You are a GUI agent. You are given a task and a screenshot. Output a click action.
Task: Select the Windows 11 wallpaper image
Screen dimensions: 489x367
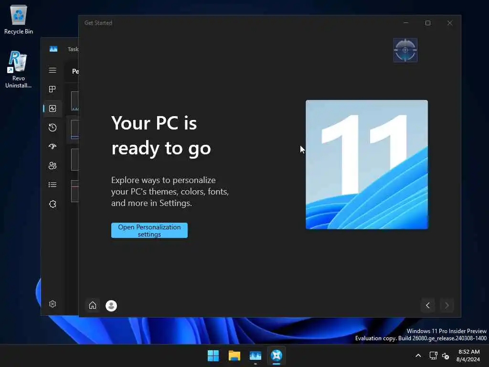click(x=367, y=164)
